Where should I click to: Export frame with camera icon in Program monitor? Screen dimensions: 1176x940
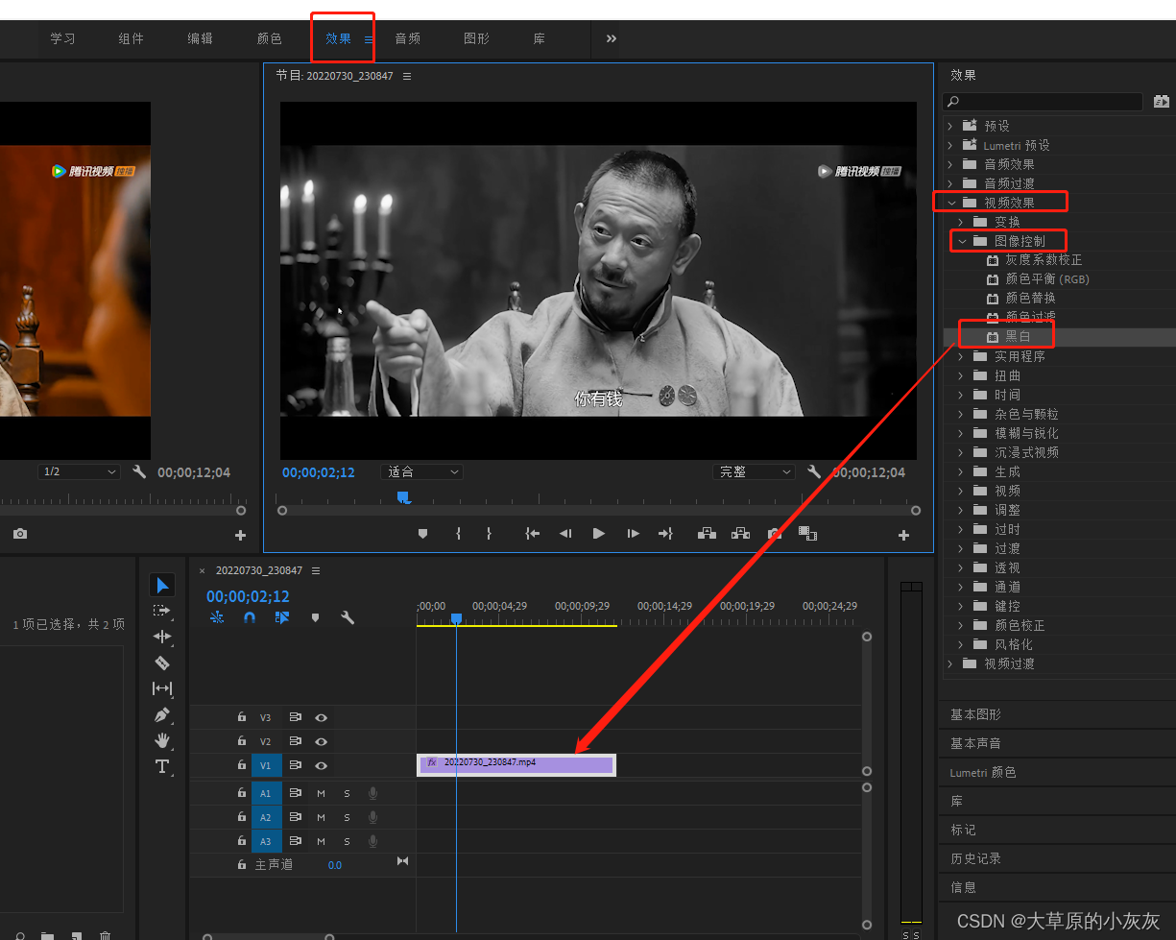point(774,534)
